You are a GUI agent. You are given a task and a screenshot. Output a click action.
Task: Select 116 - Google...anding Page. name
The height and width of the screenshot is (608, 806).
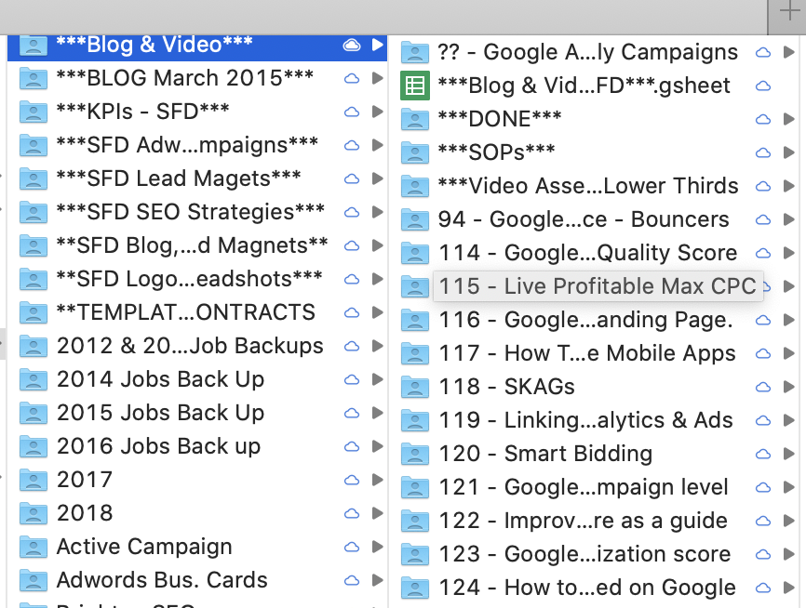coord(586,320)
